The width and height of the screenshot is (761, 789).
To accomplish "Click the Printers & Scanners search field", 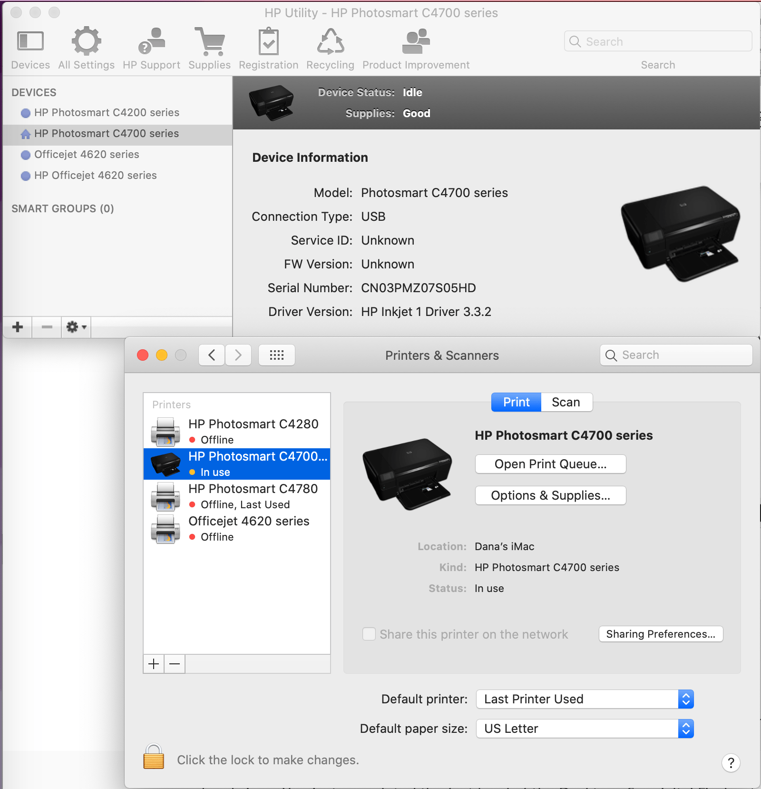I will 676,355.
